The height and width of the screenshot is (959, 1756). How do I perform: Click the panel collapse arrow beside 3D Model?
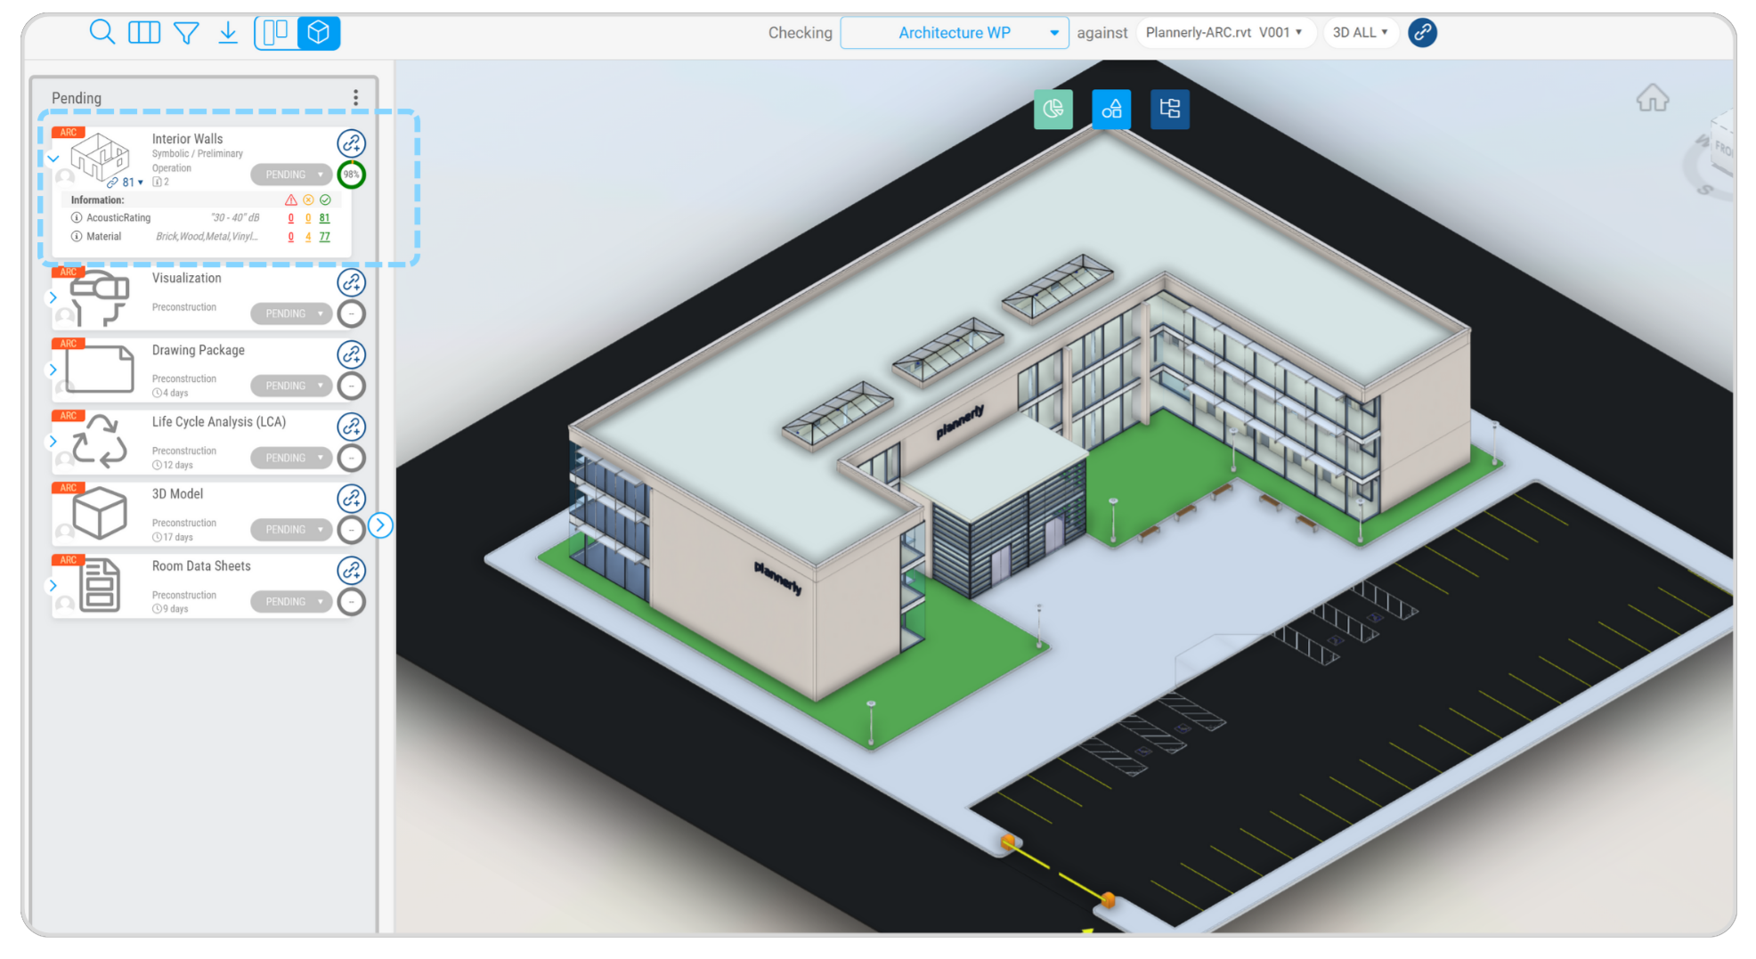point(380,525)
